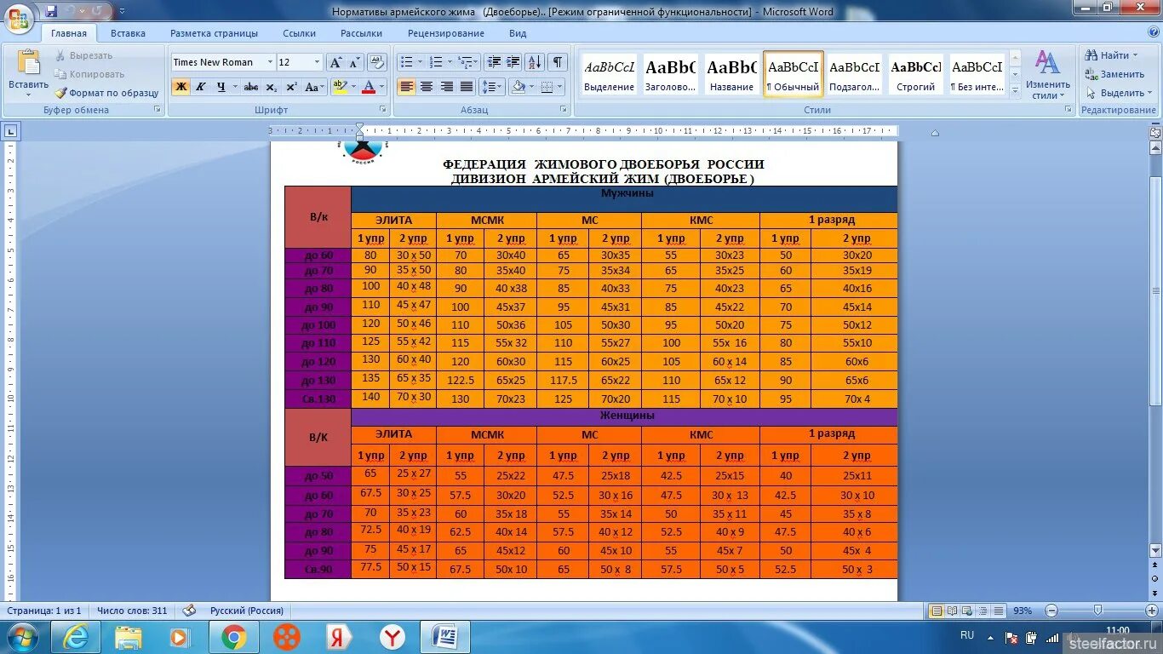Center align the paragraph

[427, 87]
